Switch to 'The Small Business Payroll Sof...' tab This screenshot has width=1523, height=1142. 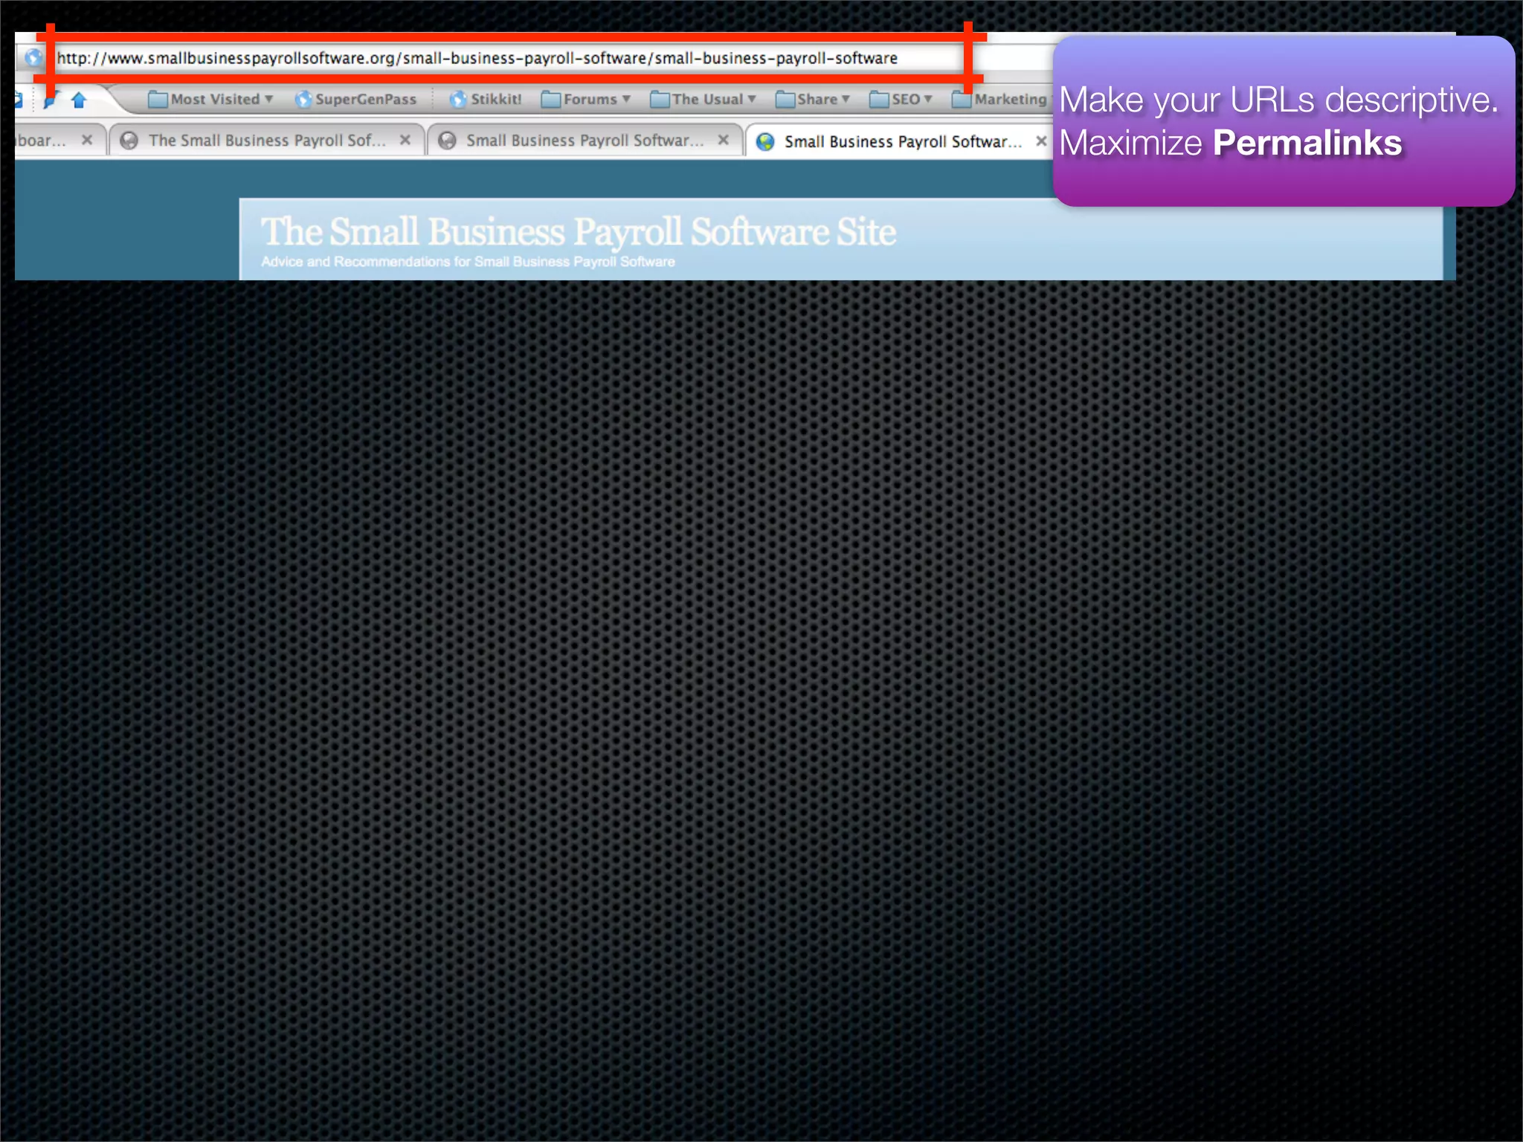pos(266,140)
